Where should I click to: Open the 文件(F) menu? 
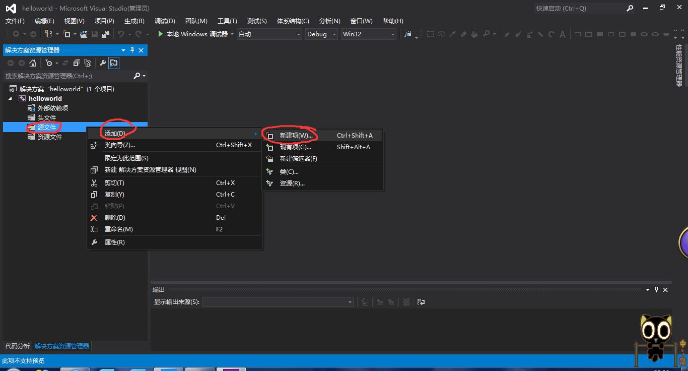coord(15,21)
